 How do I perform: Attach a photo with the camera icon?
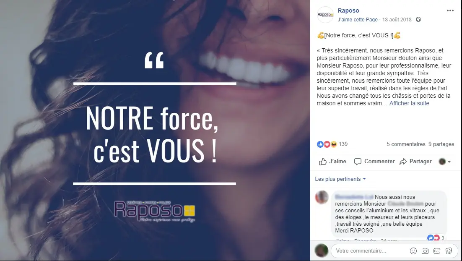(x=425, y=251)
